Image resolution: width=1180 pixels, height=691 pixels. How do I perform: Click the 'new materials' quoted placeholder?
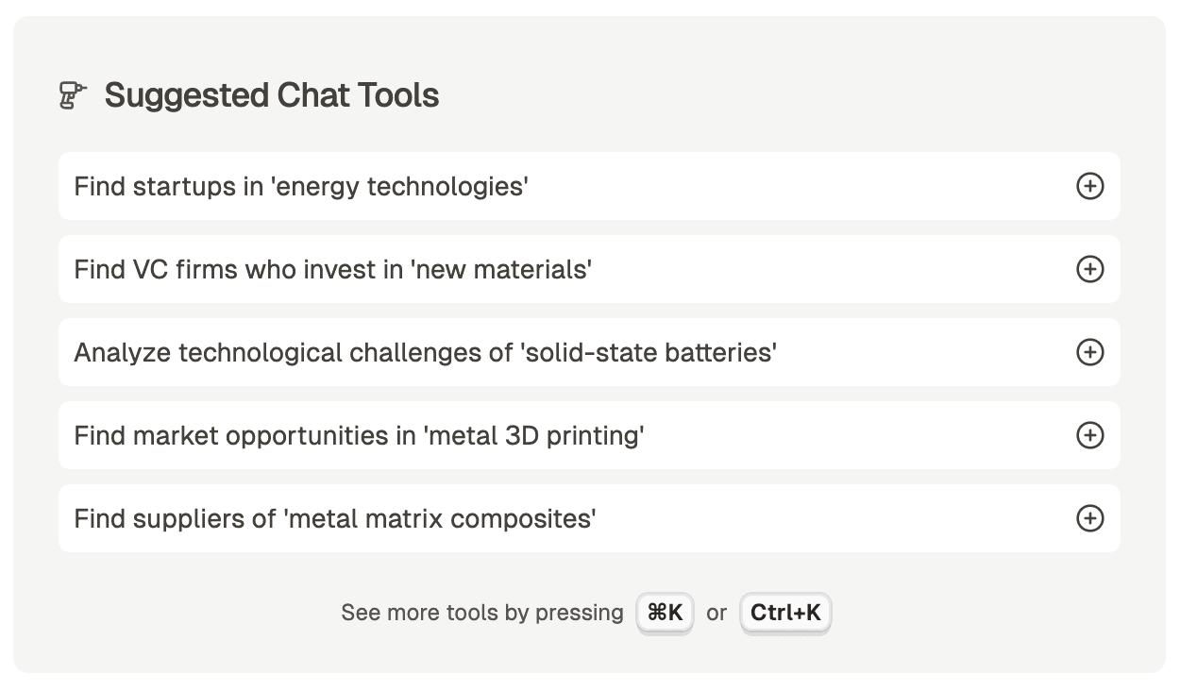click(500, 269)
